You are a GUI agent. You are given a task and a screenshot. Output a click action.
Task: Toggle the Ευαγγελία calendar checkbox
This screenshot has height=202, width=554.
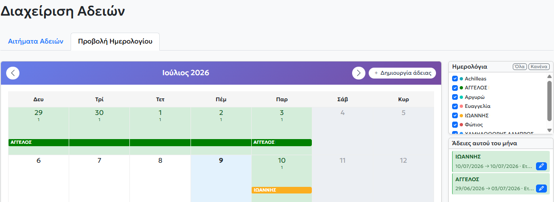click(x=455, y=106)
